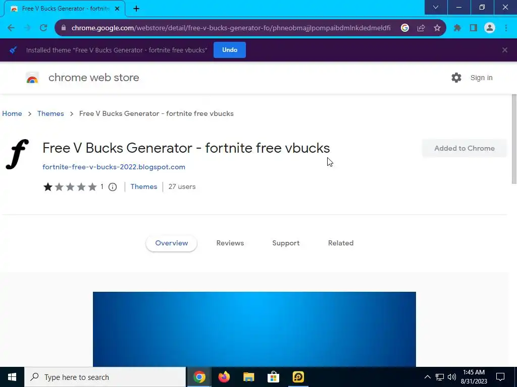
Task: Bookmark this page with the star icon
Action: 437,28
